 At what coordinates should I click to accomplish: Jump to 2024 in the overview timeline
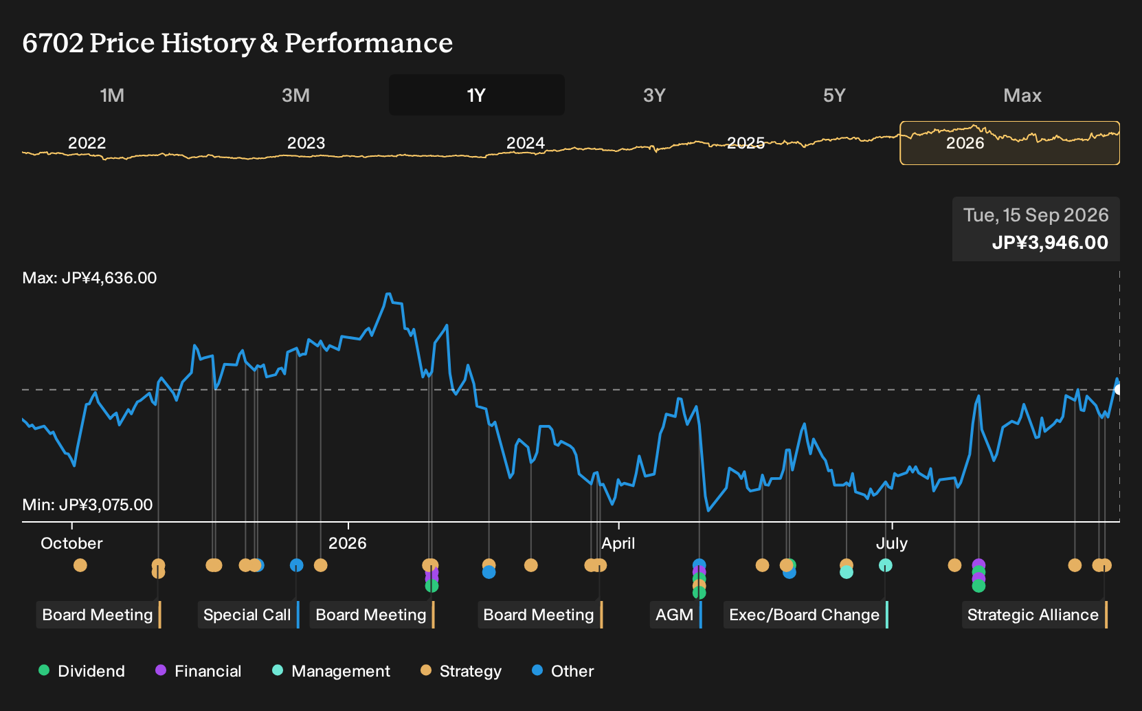526,143
